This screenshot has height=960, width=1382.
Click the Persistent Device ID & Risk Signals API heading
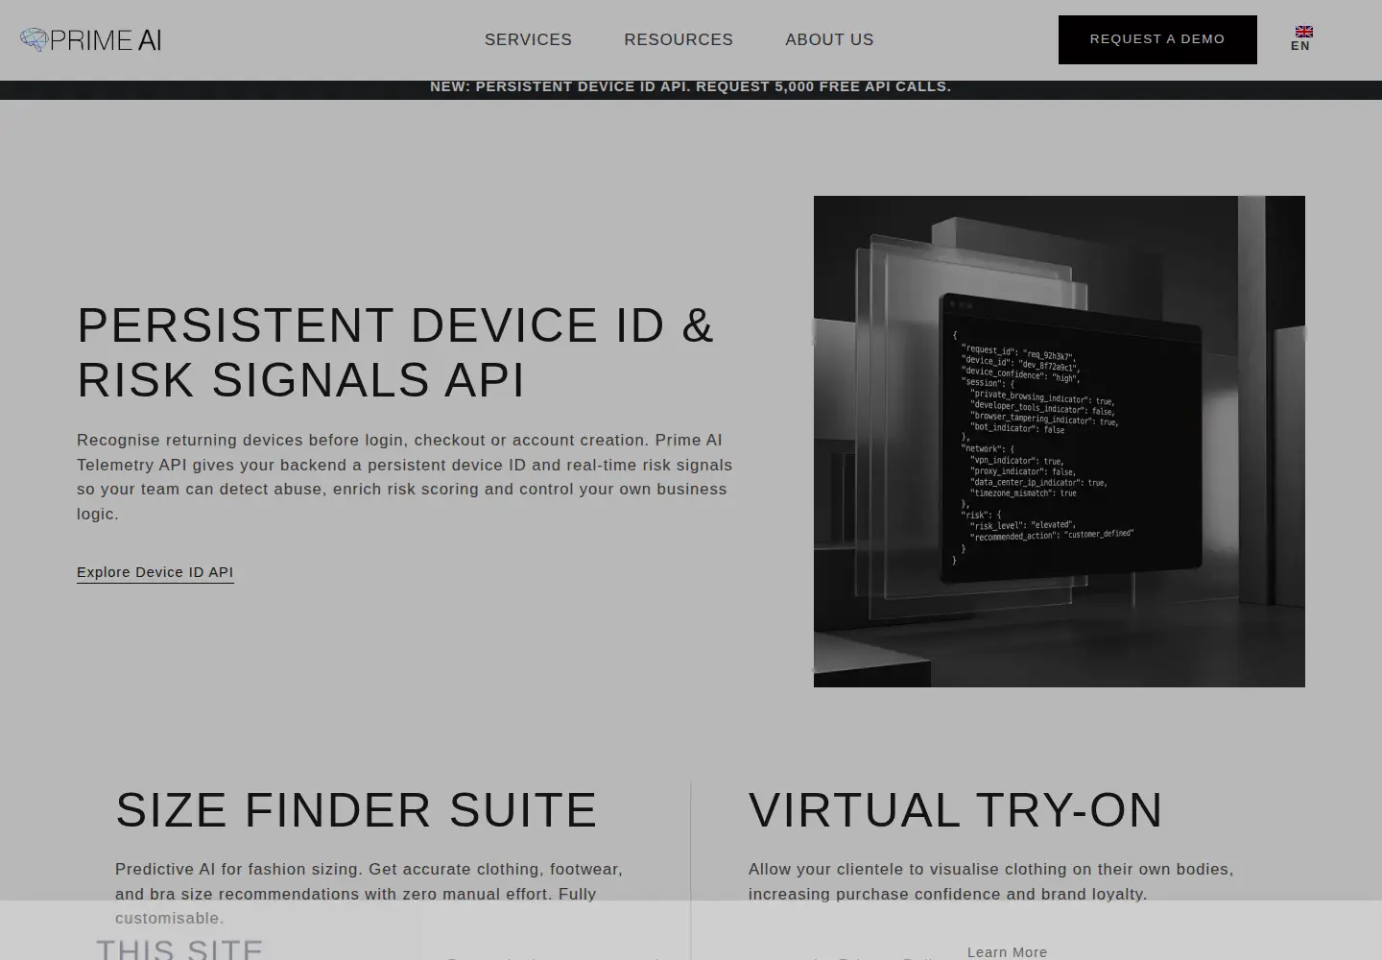tap(395, 352)
